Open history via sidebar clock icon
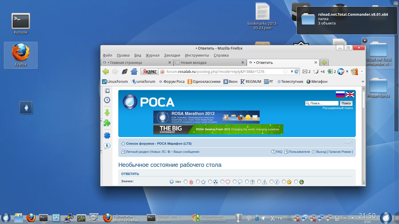399x224 pixels. [107, 100]
